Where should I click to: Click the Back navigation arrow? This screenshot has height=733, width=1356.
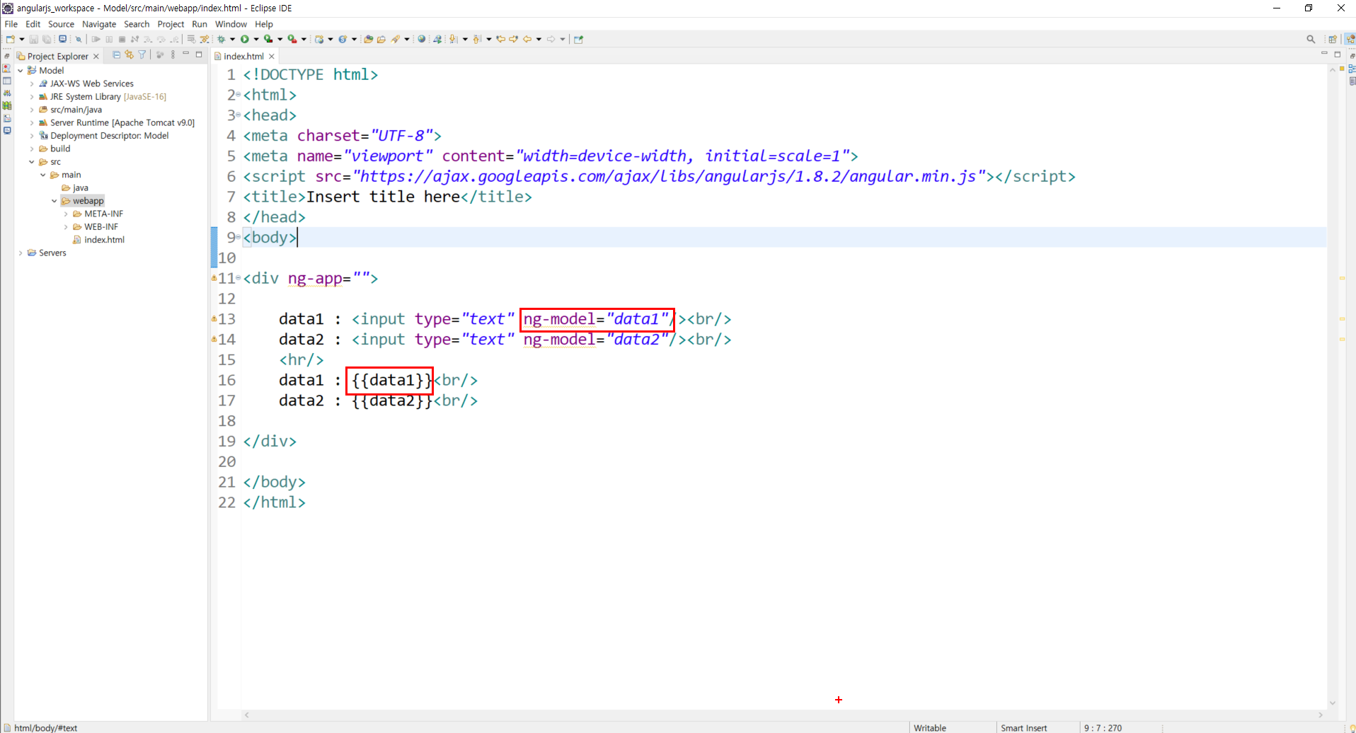pyautogui.click(x=527, y=39)
